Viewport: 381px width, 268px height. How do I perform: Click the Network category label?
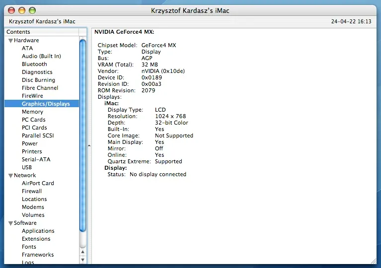tap(25, 175)
